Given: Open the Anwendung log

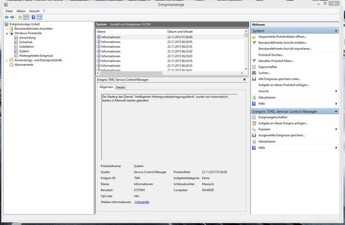Looking at the screenshot, I should pyautogui.click(x=27, y=37).
